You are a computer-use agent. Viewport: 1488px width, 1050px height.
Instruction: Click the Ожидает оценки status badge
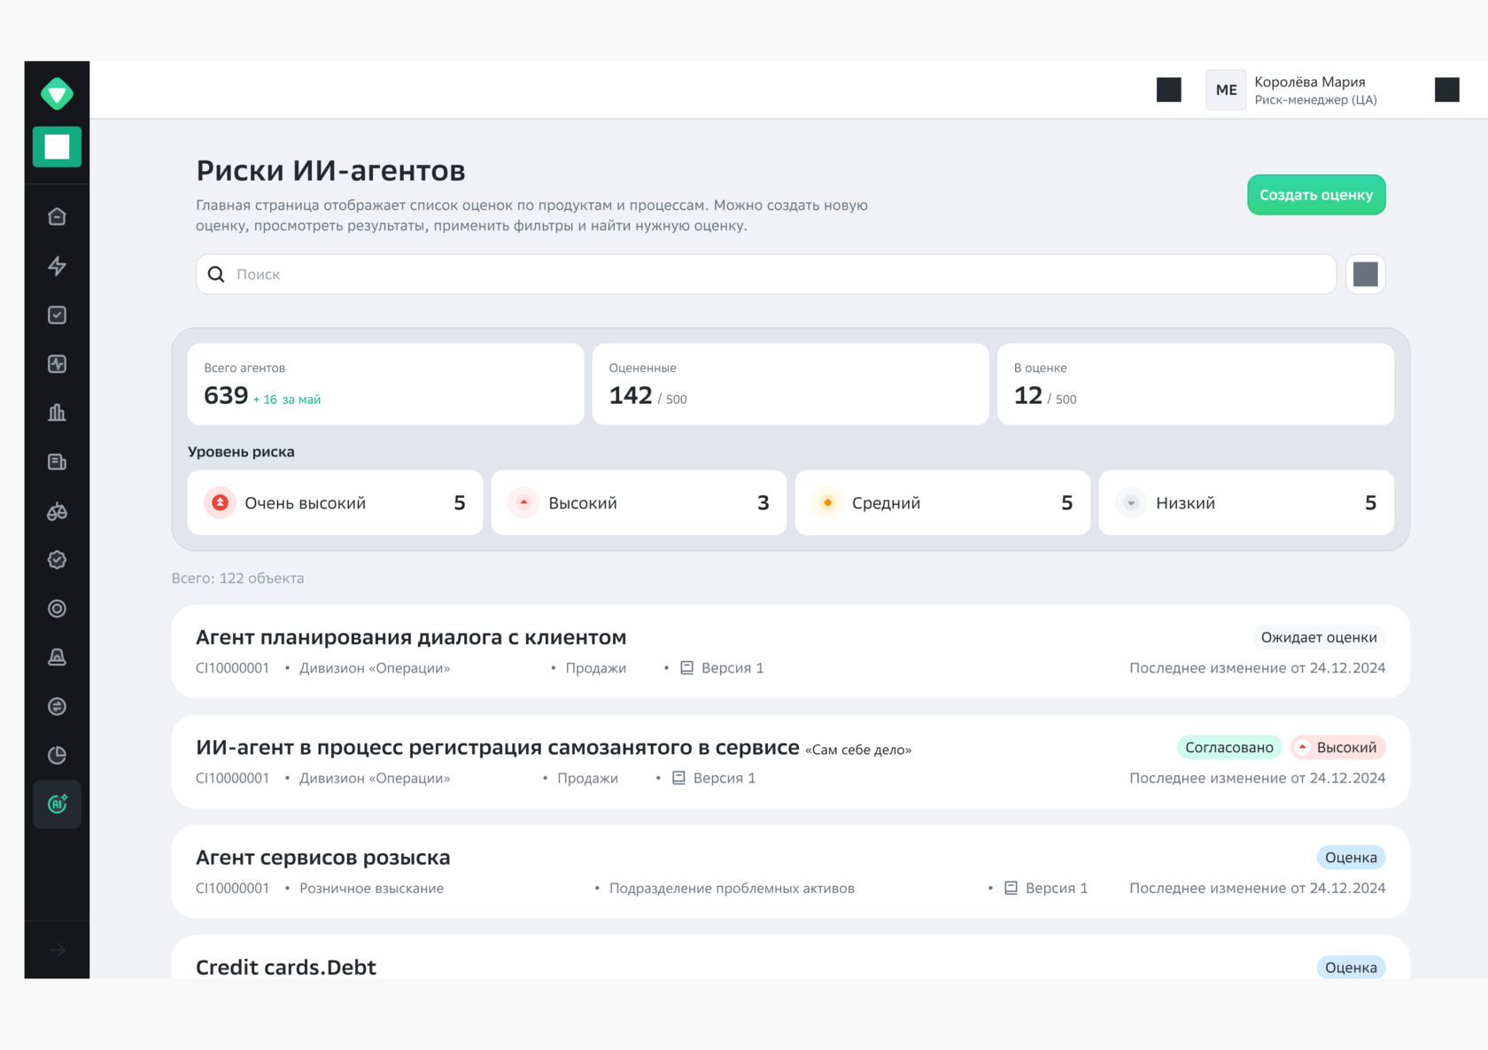(x=1319, y=637)
